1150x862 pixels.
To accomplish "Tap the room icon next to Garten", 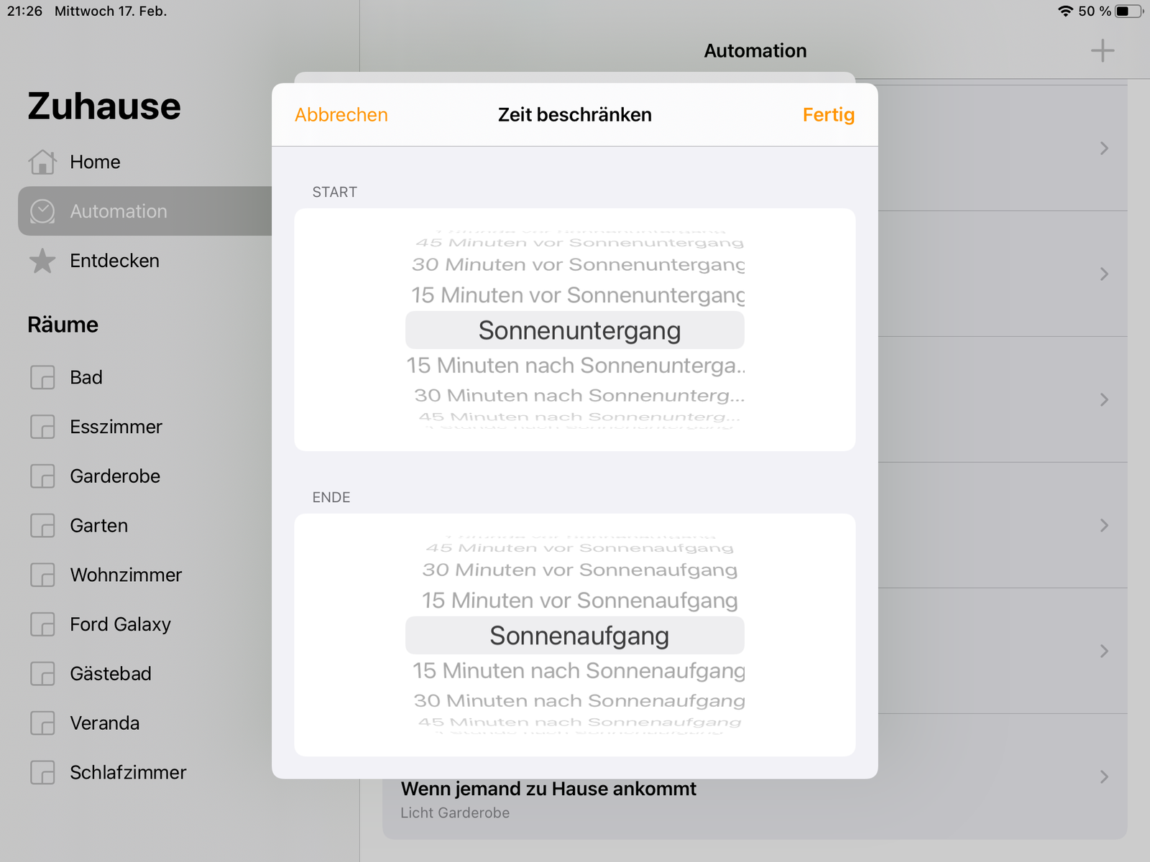I will click(42, 526).
